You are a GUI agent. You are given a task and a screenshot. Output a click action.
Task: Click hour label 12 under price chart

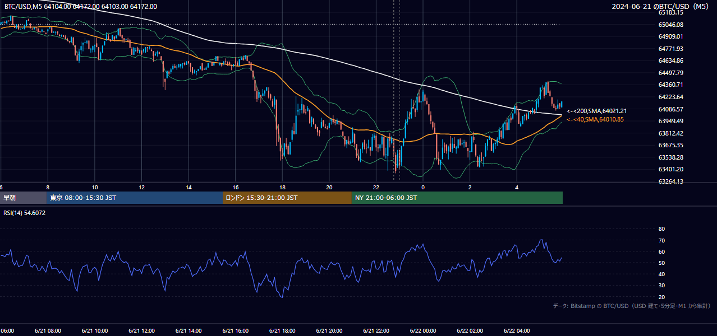pyautogui.click(x=142, y=187)
